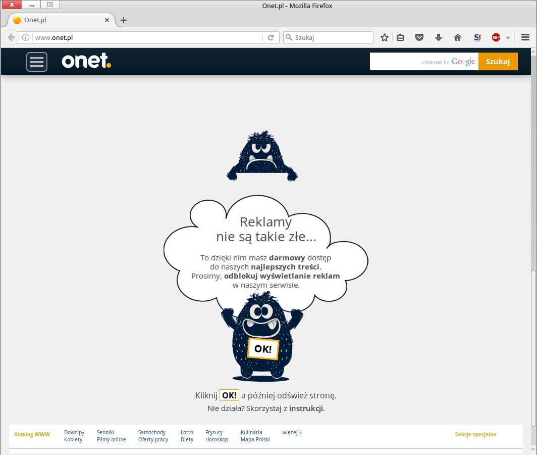
Task: Open a new tab with plus button
Action: [x=124, y=20]
